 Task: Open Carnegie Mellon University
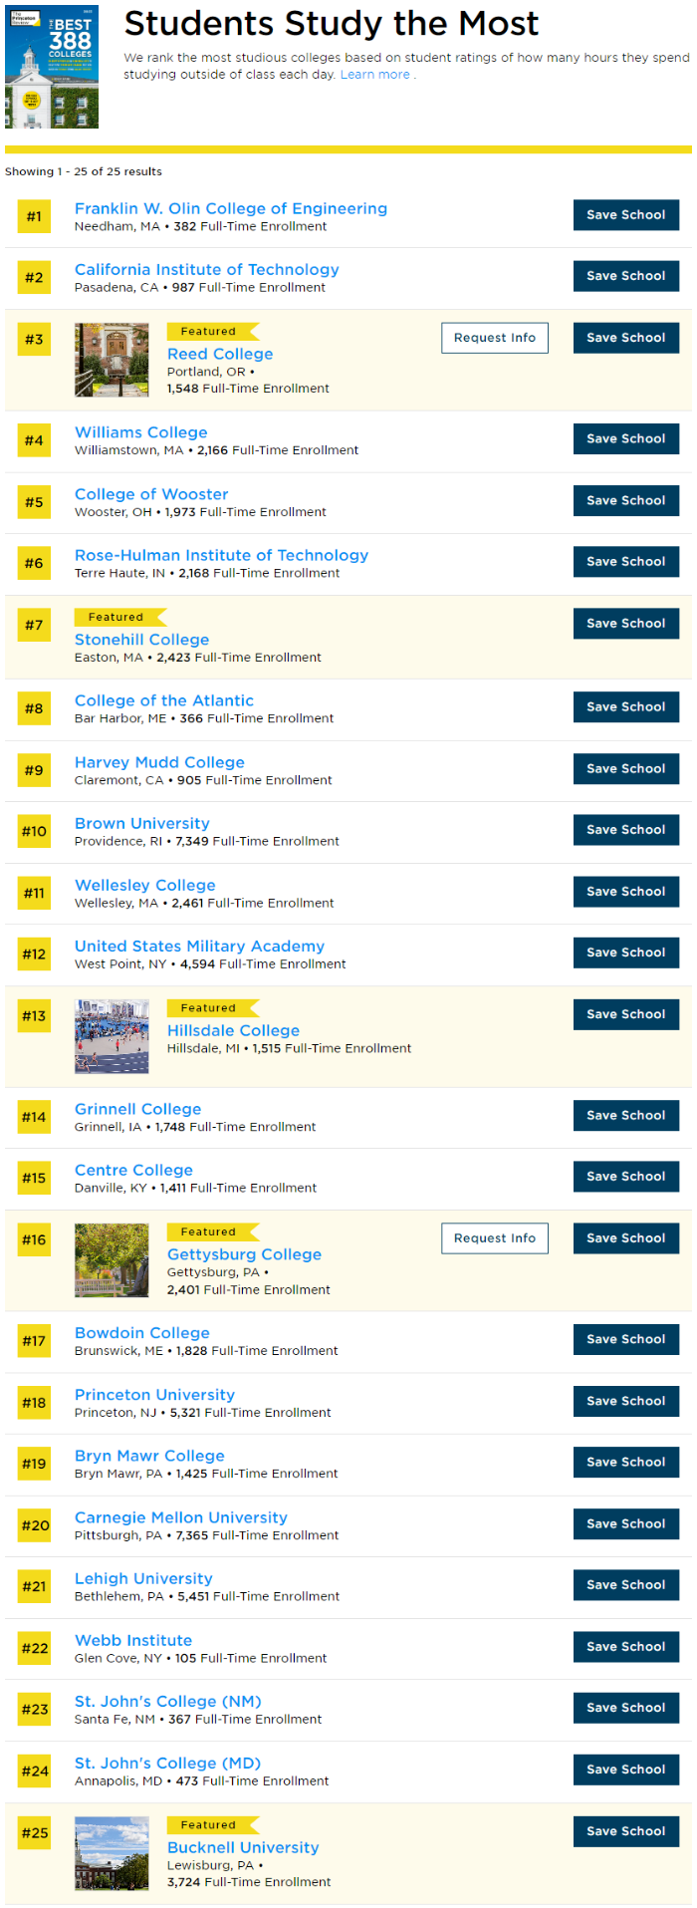tap(181, 1517)
